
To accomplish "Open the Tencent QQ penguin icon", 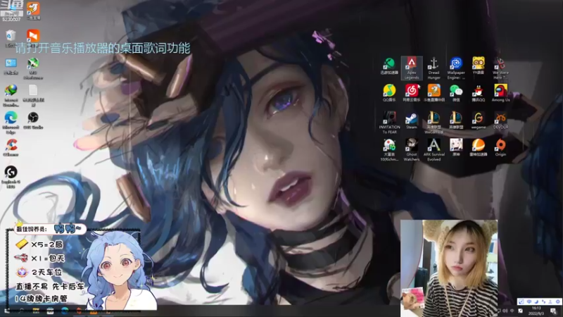I will [x=479, y=93].
